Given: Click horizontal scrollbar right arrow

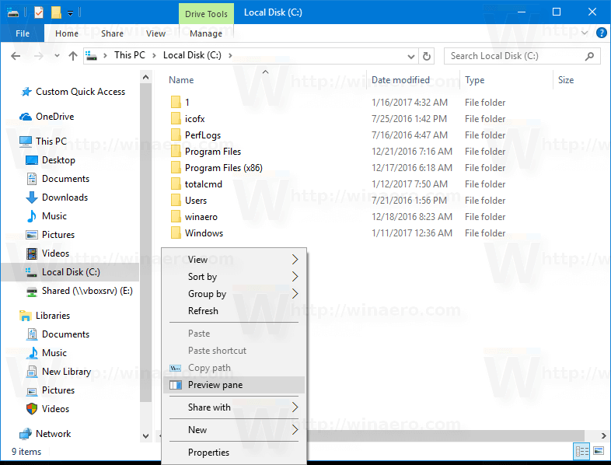Looking at the screenshot, I should tap(603, 435).
